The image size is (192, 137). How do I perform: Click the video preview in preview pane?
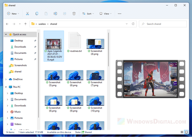pos(150,79)
